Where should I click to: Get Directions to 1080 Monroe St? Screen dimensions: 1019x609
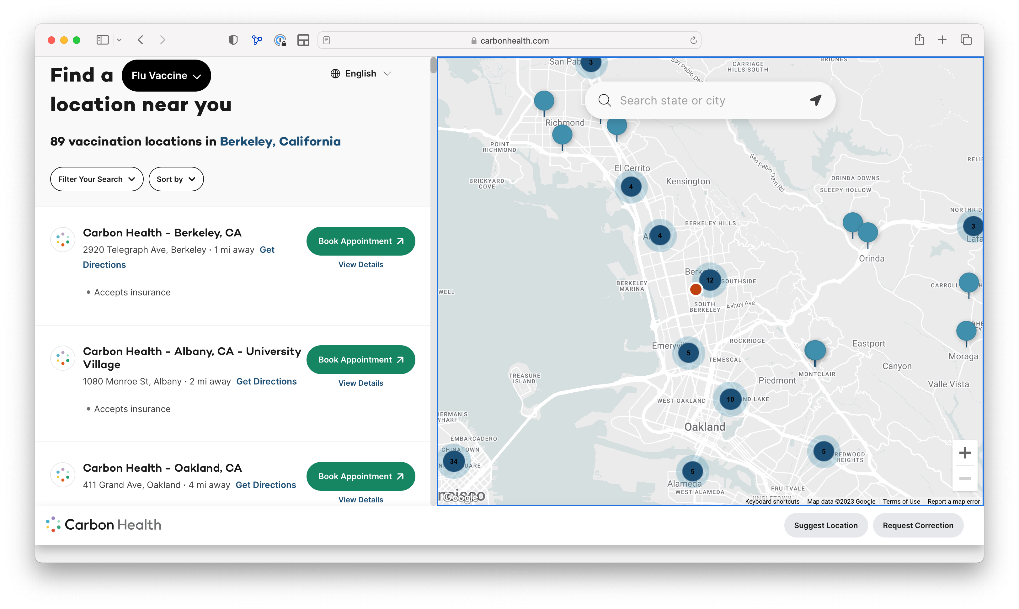266,381
